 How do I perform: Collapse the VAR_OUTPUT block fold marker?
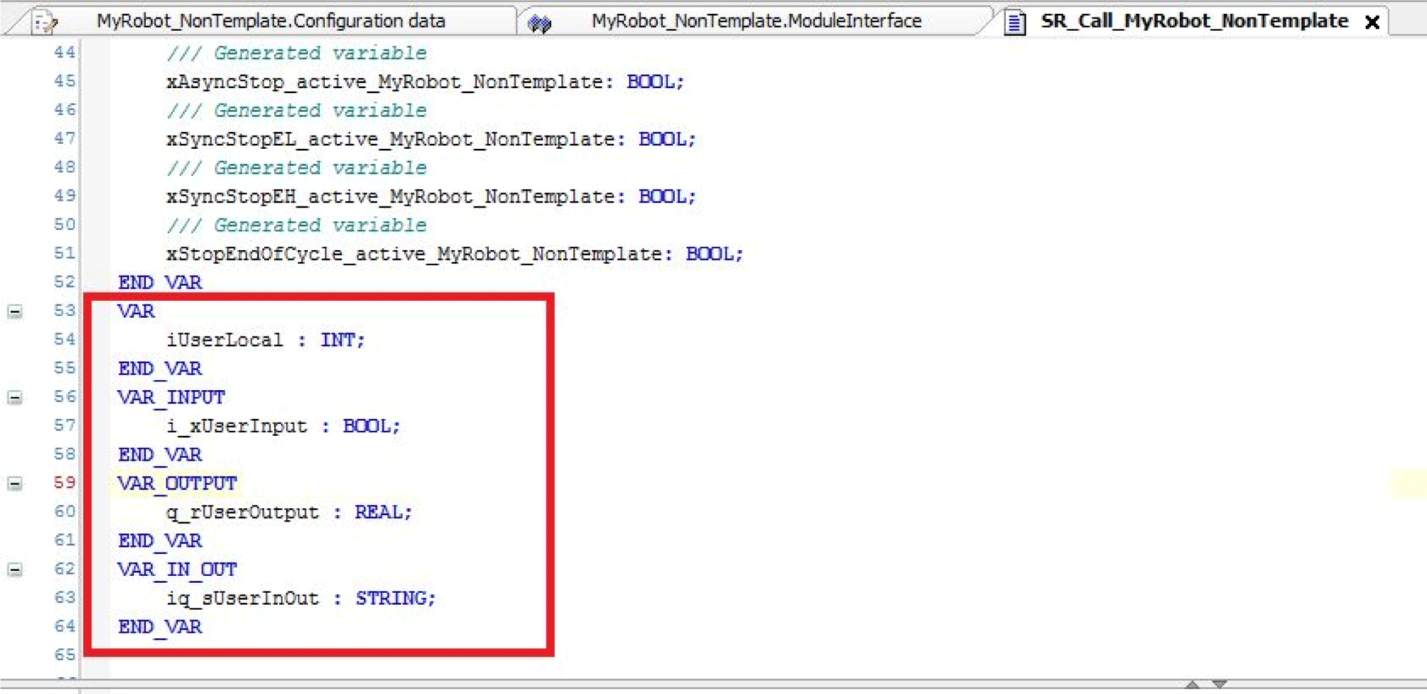[15, 483]
